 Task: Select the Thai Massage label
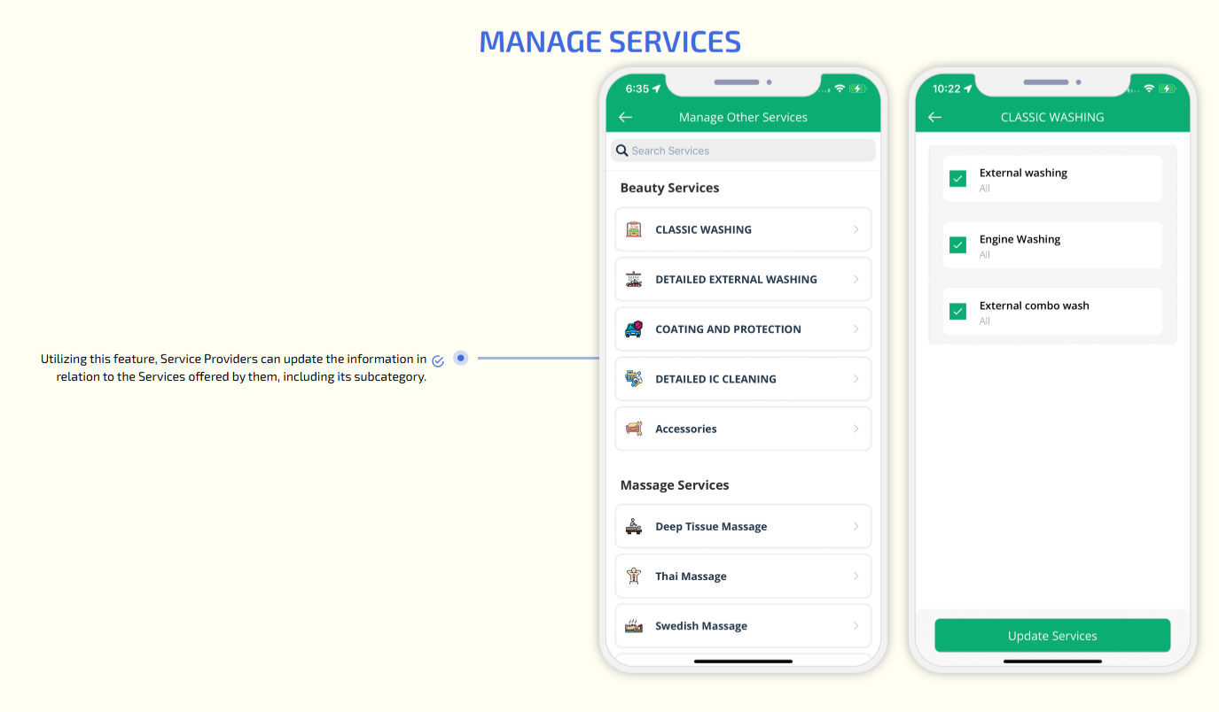[691, 577]
